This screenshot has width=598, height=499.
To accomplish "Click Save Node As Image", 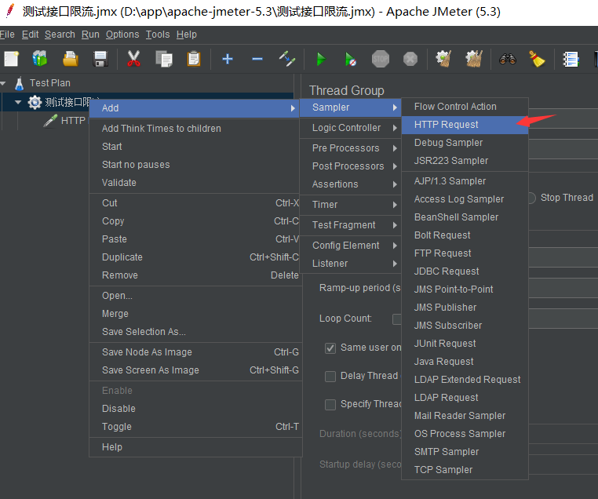I will tap(195, 352).
